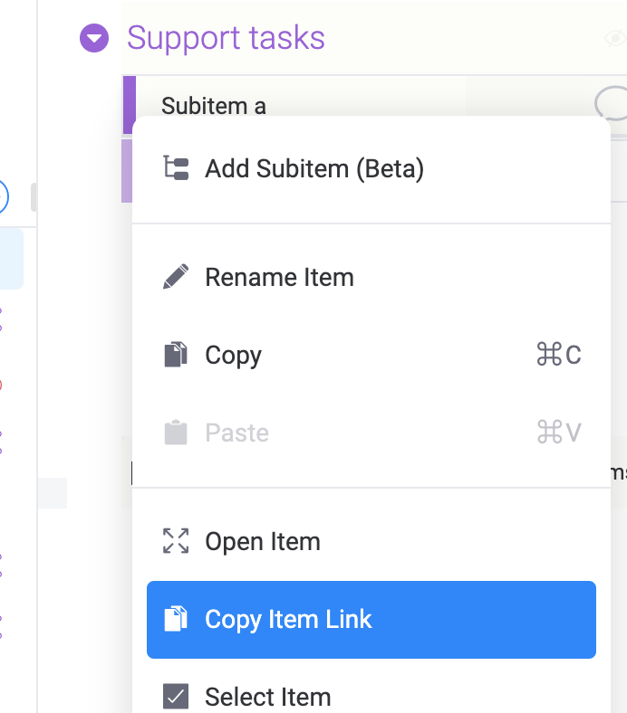The width and height of the screenshot is (627, 713).
Task: Select the Subitem a row name
Action: [214, 105]
